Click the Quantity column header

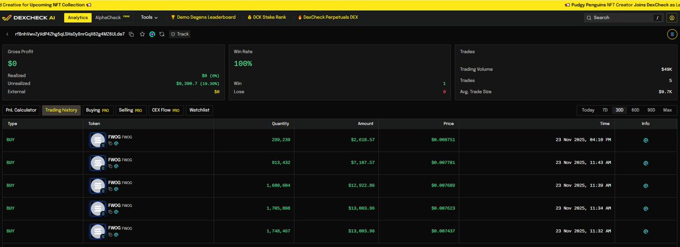click(281, 124)
